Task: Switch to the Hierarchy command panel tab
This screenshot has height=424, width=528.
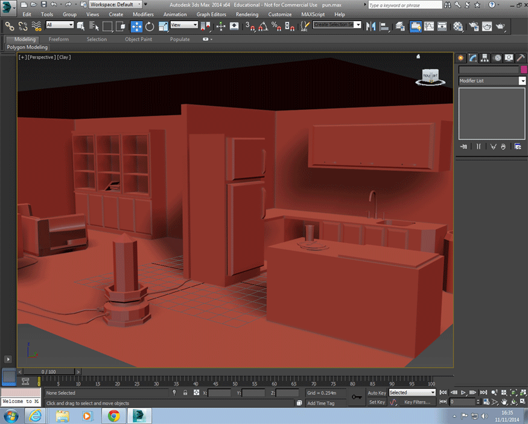Action: click(485, 58)
